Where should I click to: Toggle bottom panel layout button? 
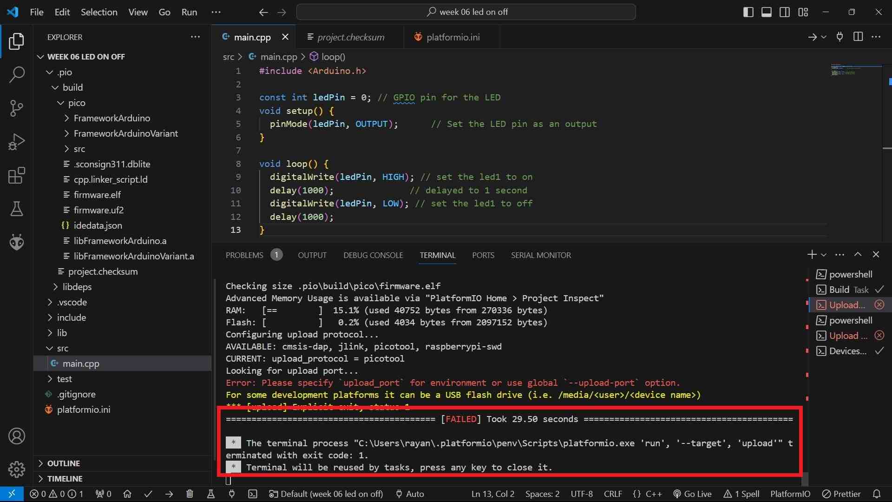coord(767,12)
